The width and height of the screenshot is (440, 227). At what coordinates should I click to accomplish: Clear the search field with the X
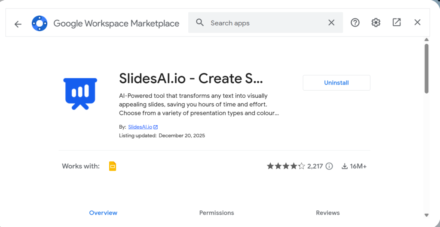click(331, 23)
